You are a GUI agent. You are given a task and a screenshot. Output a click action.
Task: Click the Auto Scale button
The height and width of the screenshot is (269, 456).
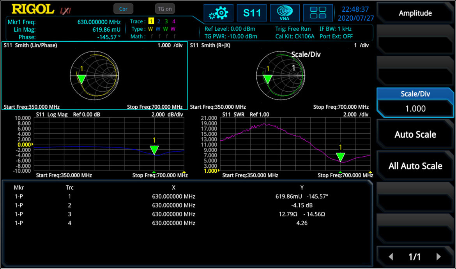pos(415,134)
